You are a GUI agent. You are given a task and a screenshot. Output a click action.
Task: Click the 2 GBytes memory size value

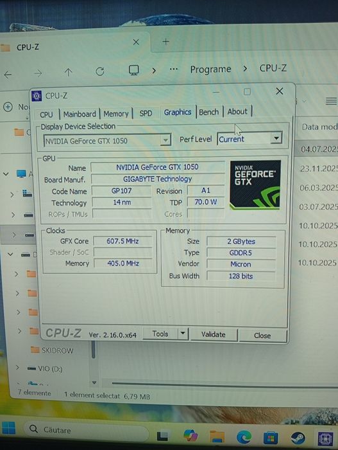(x=241, y=241)
